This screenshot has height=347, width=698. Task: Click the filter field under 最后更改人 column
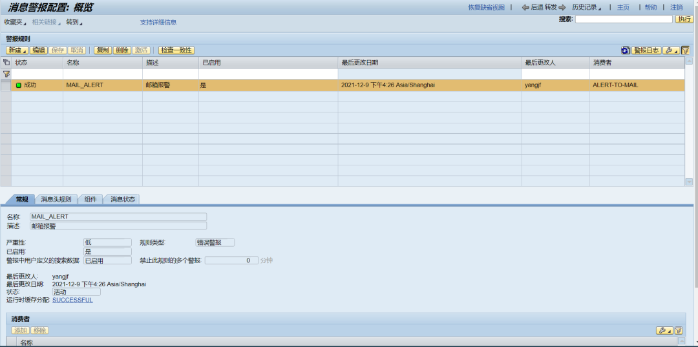coord(556,74)
